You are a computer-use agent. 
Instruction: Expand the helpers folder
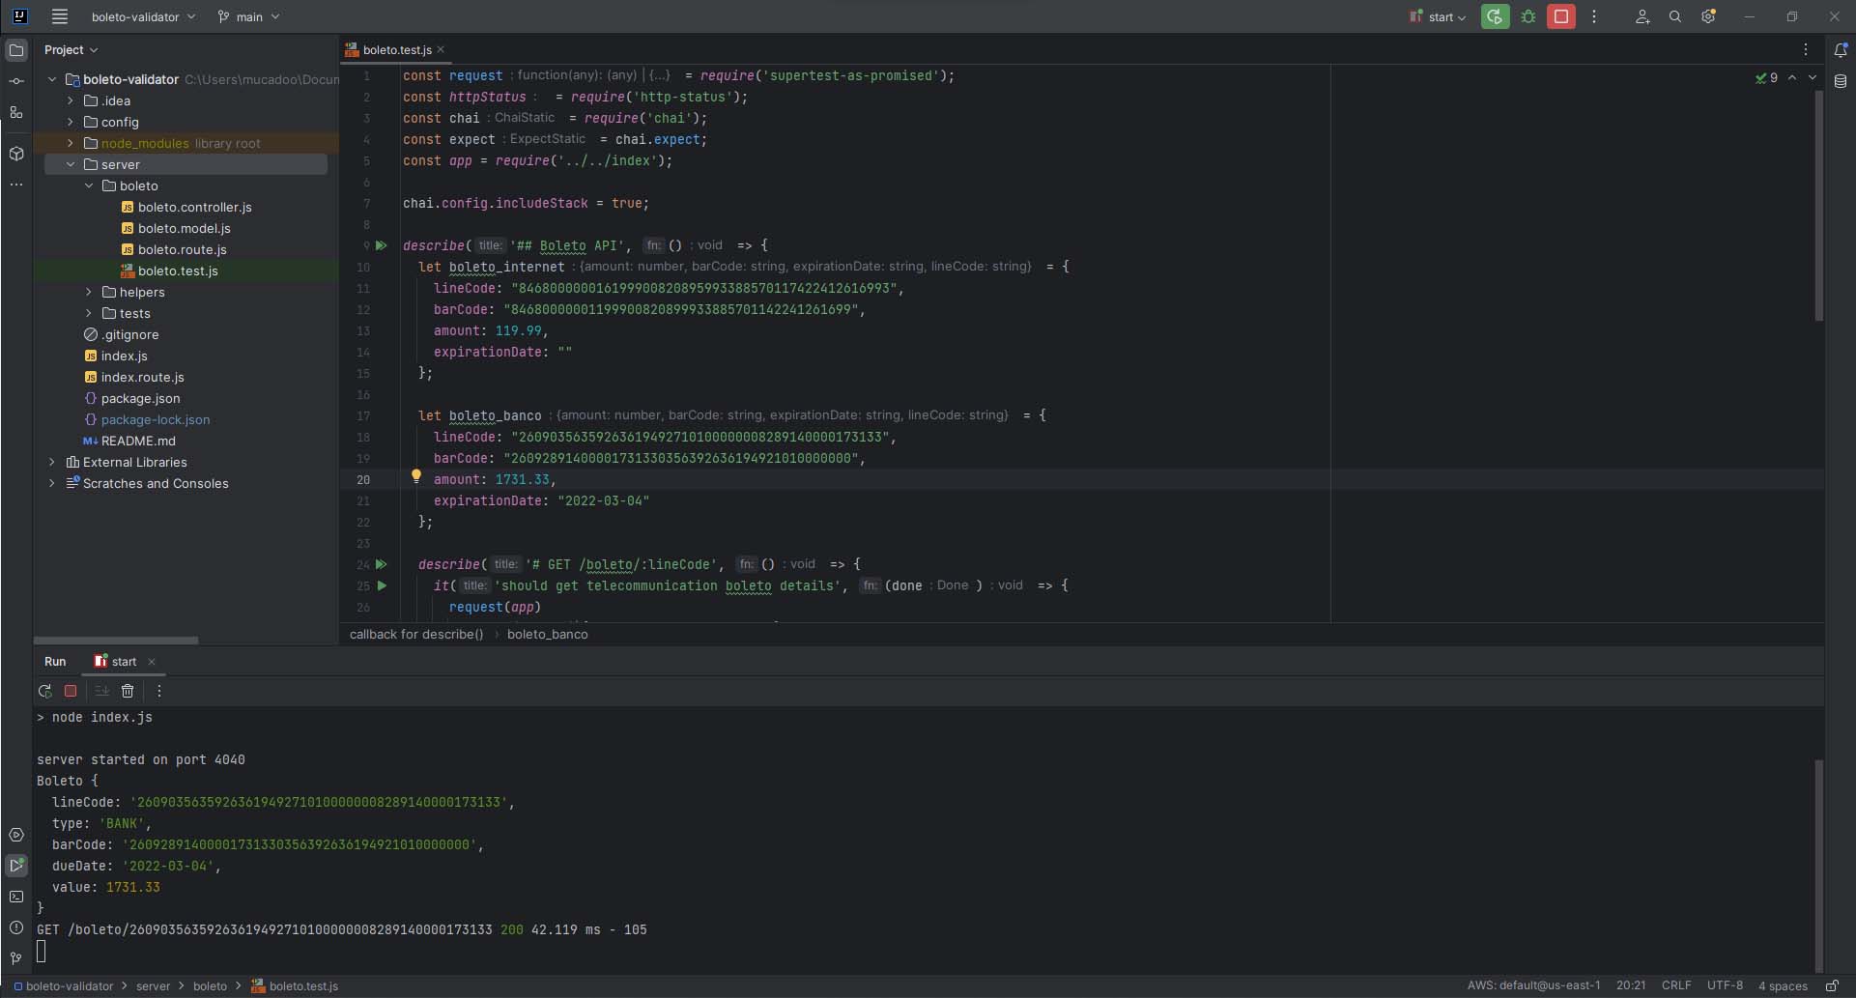89,292
